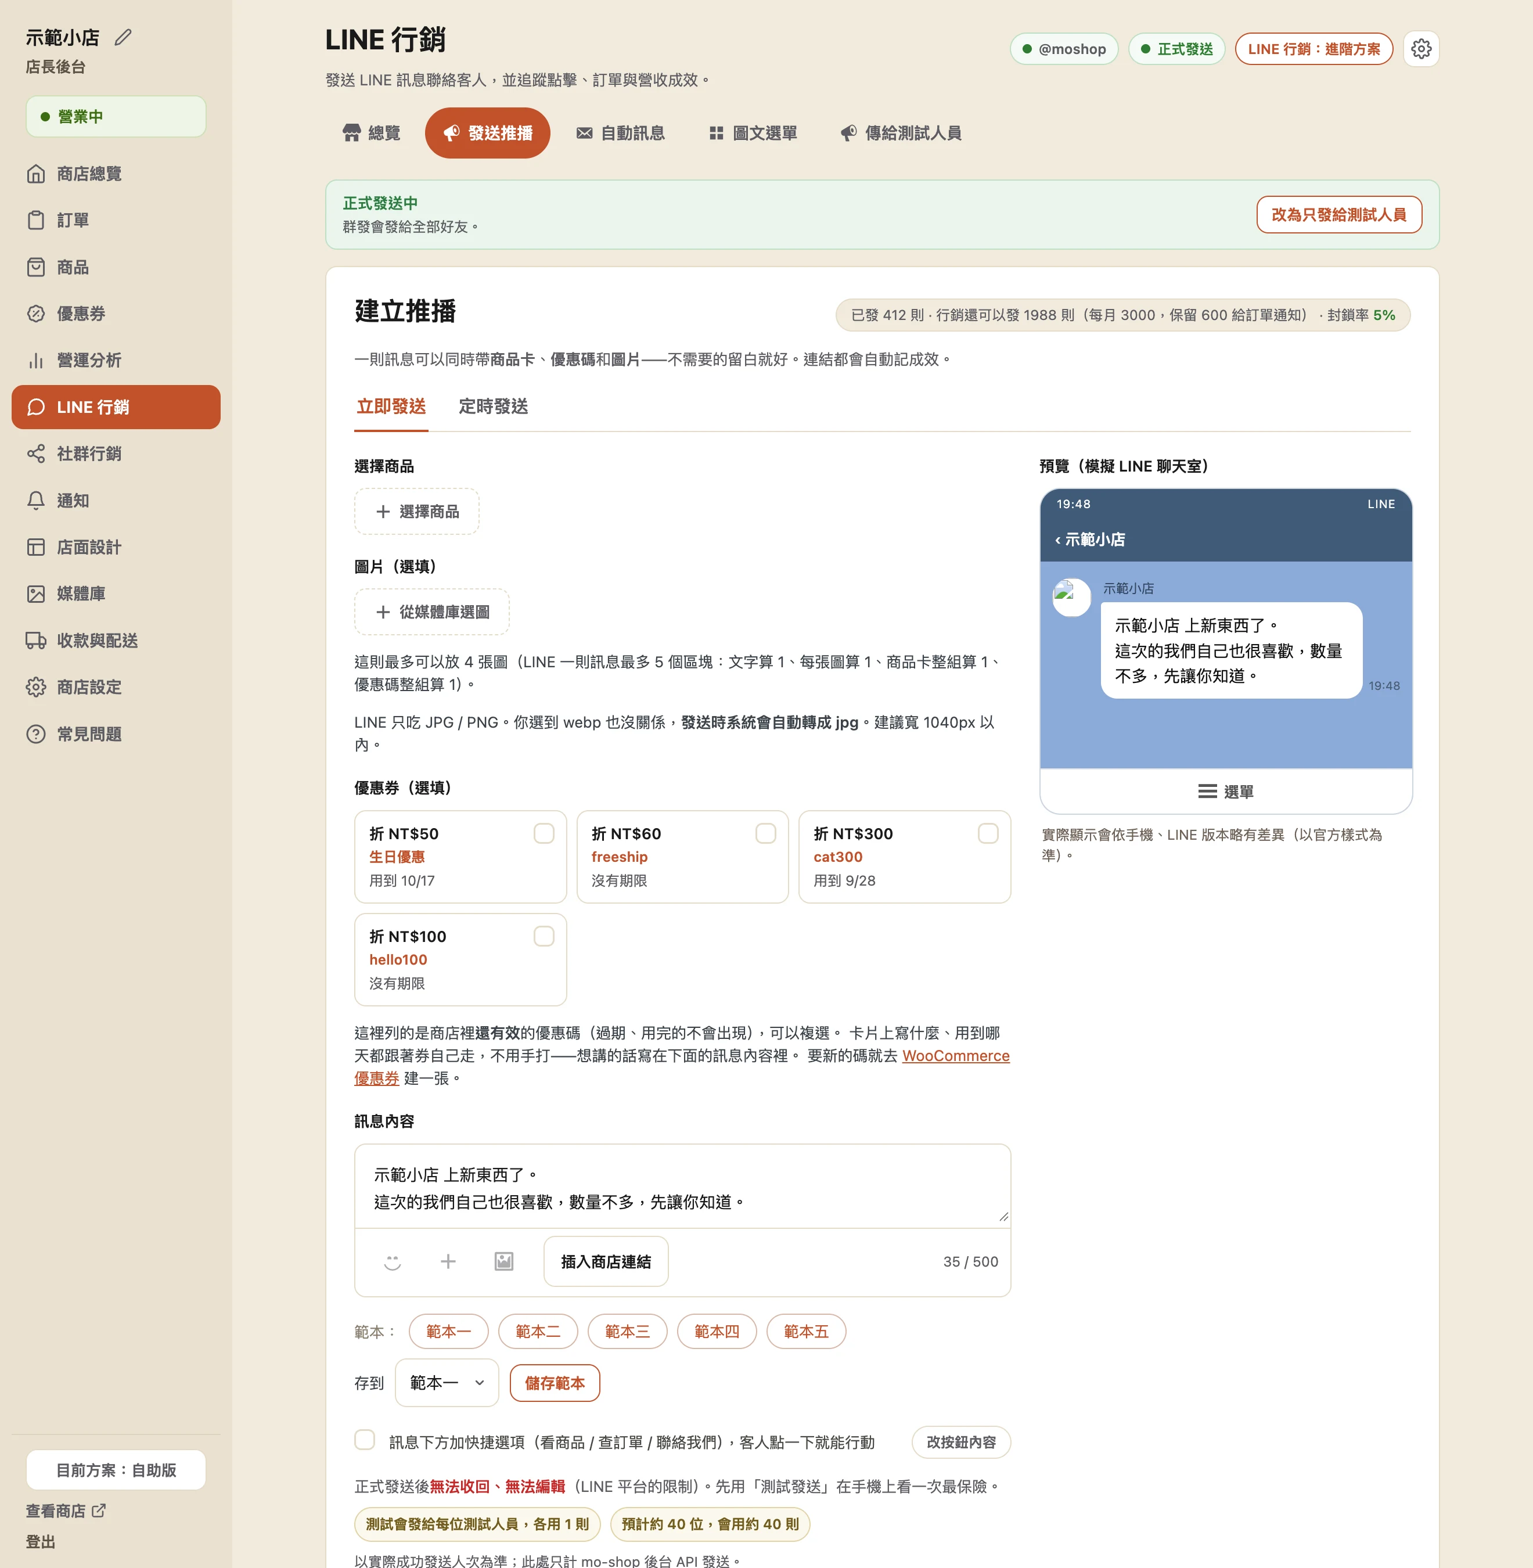Image resolution: width=1533 pixels, height=1568 pixels.
Task: Open 收款與配送 truck icon in sidebar
Action: pos(35,641)
